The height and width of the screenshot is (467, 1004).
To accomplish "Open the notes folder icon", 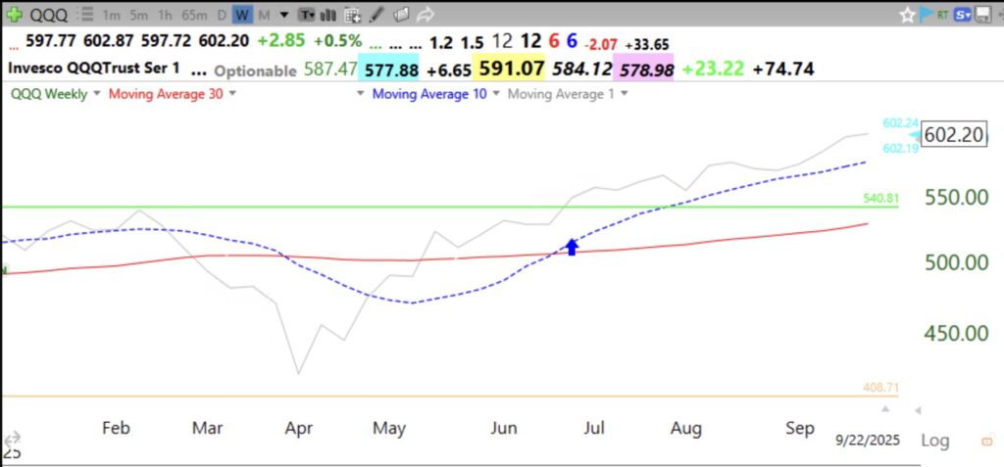I will tap(401, 14).
